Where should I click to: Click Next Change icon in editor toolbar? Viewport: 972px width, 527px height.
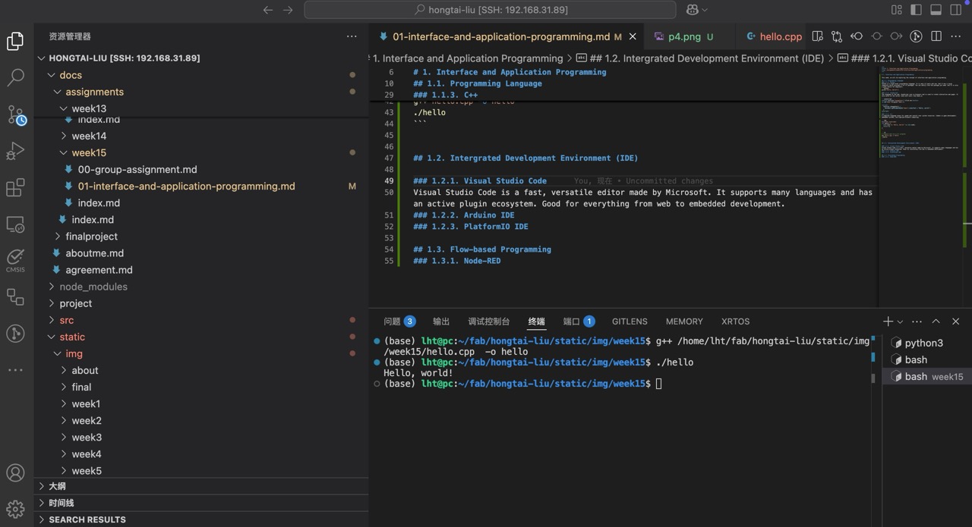pyautogui.click(x=896, y=36)
